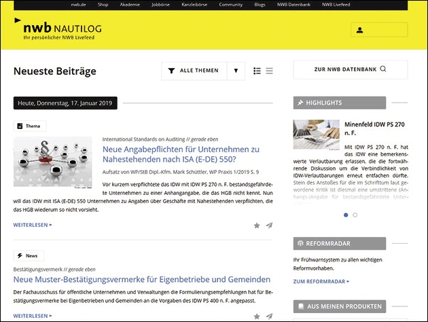Click the search magnifier in NWB Datenbank button
The width and height of the screenshot is (428, 322).
(x=383, y=69)
